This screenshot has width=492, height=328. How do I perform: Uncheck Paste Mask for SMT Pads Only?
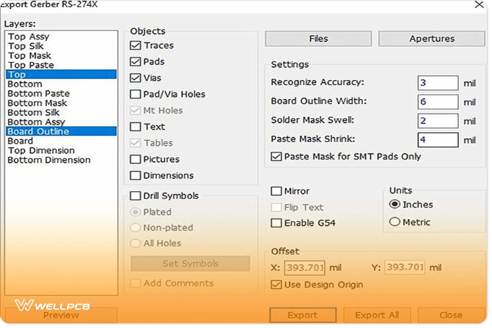pyautogui.click(x=276, y=157)
